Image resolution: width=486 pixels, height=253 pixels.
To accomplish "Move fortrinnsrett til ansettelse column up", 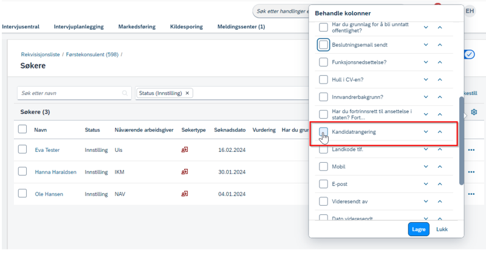I will pyautogui.click(x=440, y=114).
